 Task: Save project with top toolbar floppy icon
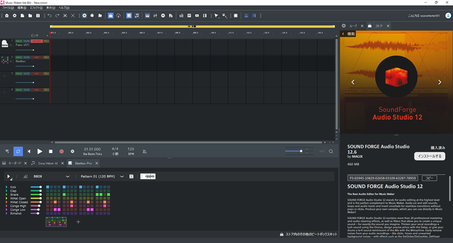click(x=38, y=16)
